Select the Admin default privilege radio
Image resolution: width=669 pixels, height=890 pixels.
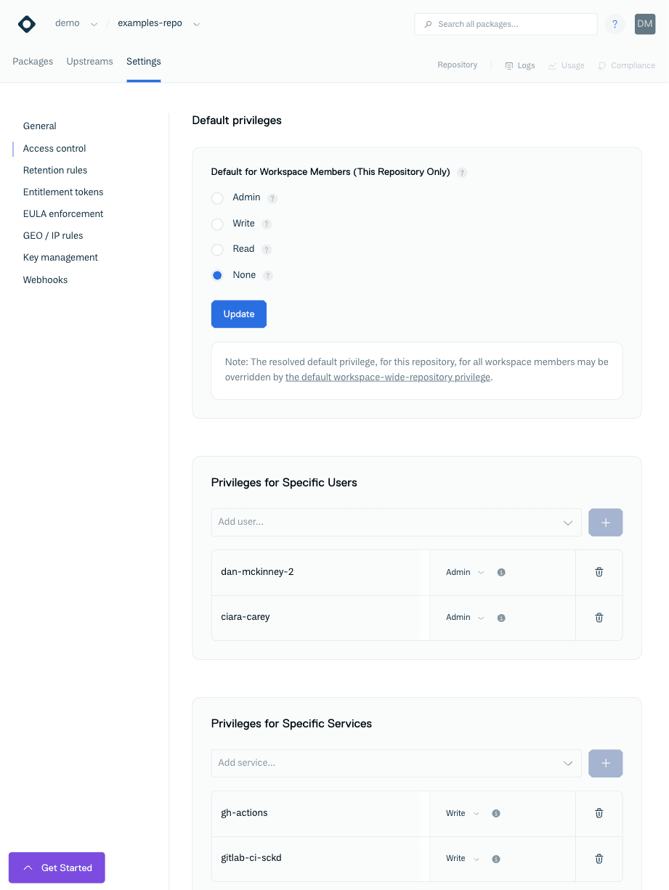point(217,198)
